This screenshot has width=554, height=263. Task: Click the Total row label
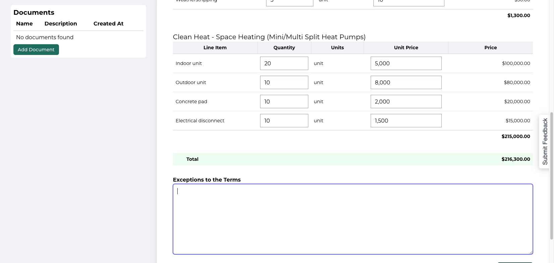(192, 159)
